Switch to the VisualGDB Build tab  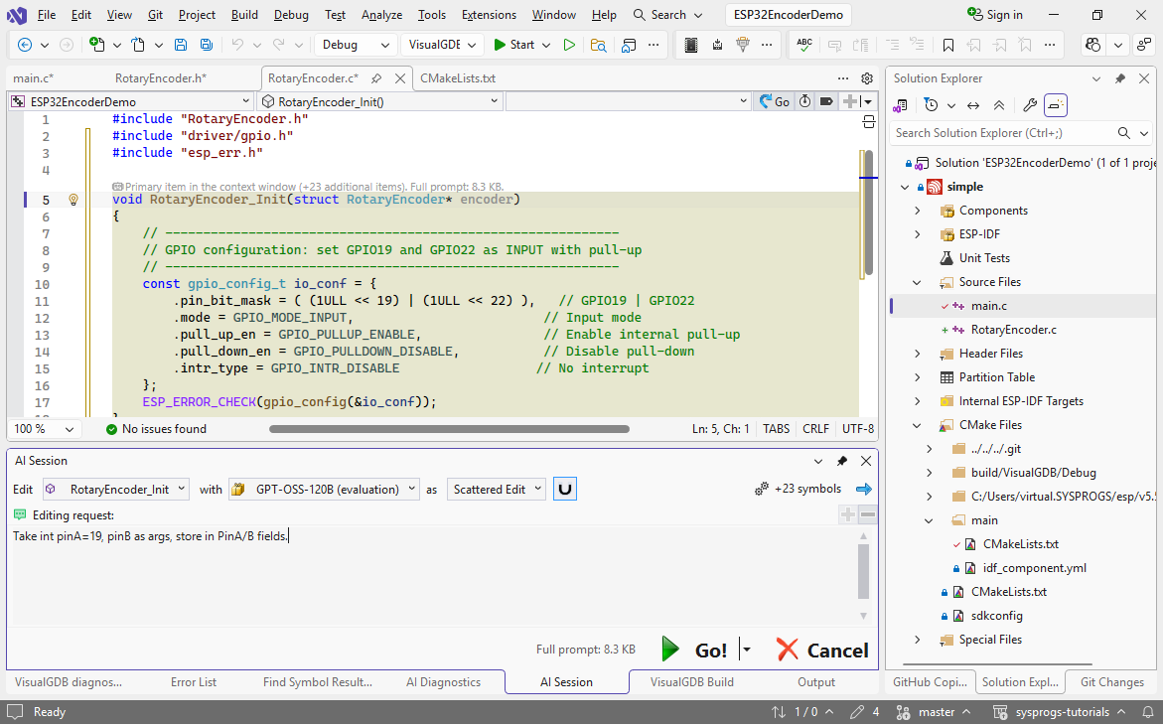[691, 682]
